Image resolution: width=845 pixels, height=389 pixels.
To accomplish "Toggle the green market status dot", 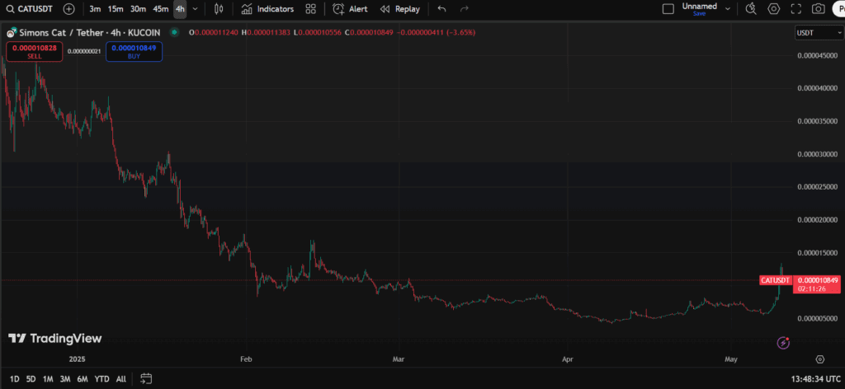I will pyautogui.click(x=174, y=32).
